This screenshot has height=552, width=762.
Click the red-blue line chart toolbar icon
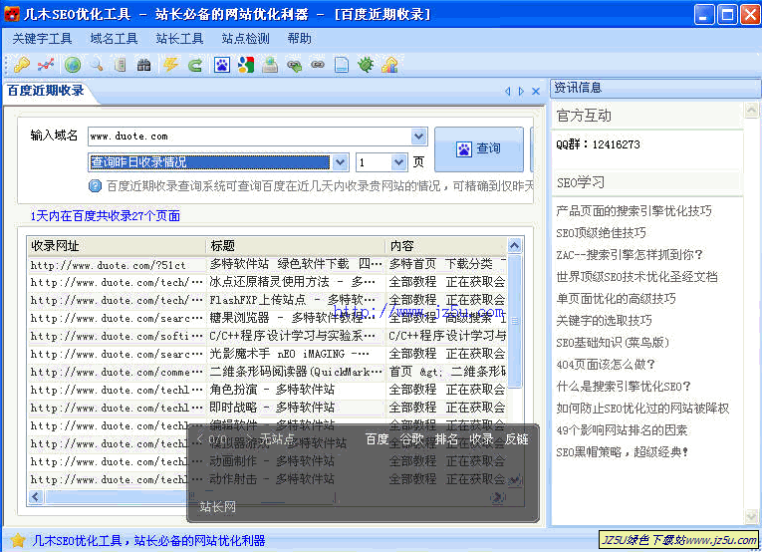46,65
